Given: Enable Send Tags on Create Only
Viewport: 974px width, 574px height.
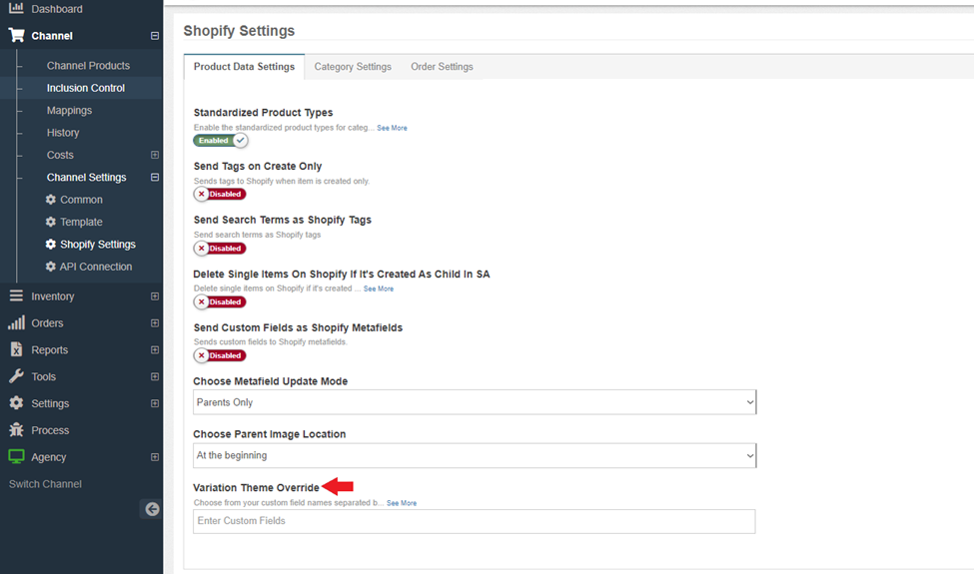Looking at the screenshot, I should coord(220,195).
